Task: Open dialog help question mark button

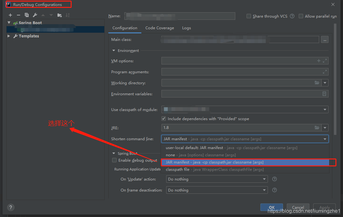Action: [11, 207]
